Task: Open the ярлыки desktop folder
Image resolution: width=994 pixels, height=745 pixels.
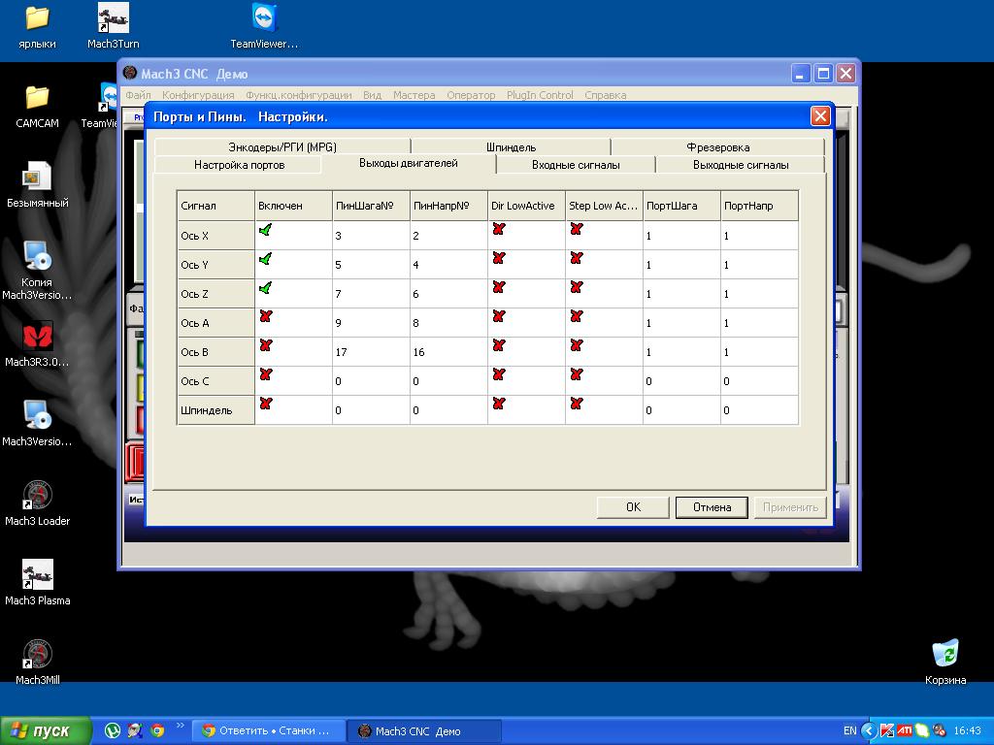Action: [37, 26]
